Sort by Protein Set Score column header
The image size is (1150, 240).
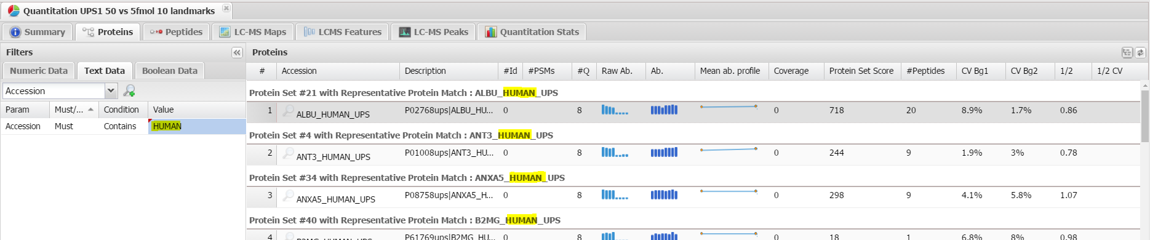pyautogui.click(x=863, y=71)
